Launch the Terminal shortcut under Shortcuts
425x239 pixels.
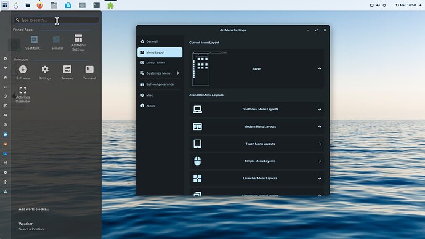pos(89,72)
